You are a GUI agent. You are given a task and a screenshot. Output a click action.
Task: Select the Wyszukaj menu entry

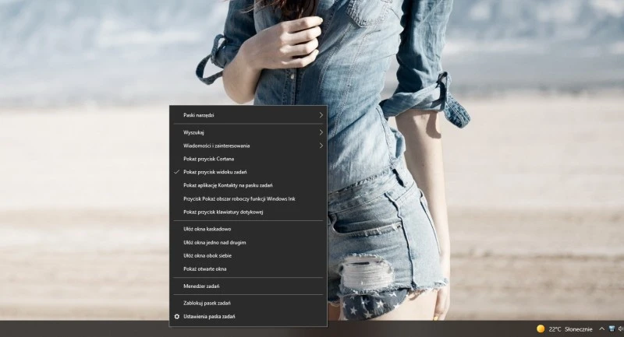tap(248, 132)
